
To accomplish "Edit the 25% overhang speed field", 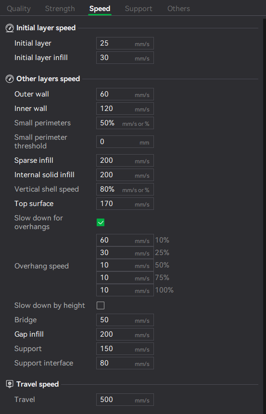I will click(x=125, y=253).
